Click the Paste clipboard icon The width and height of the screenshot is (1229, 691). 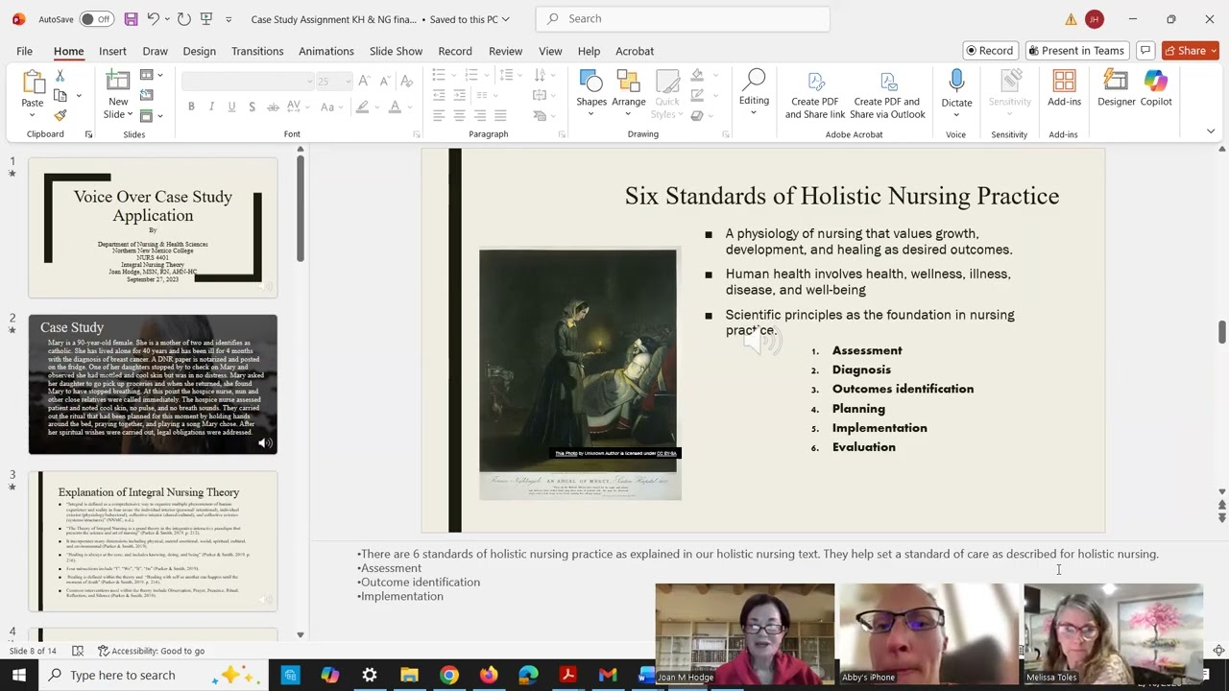tap(33, 83)
